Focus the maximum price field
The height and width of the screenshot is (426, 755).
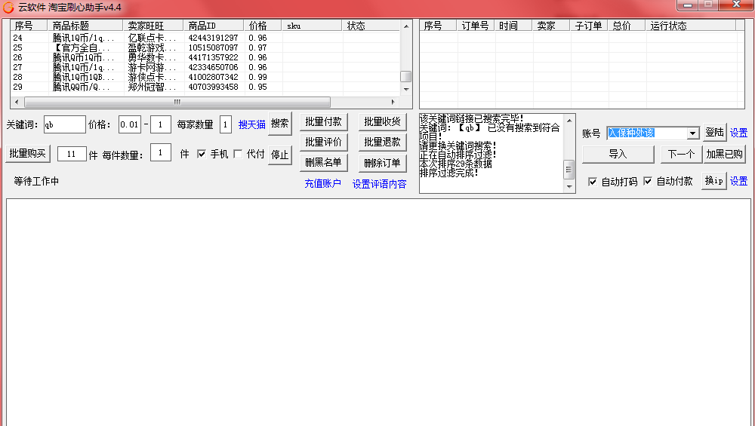pyautogui.click(x=160, y=124)
